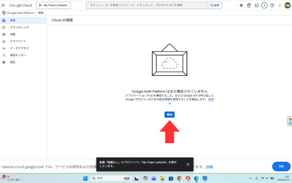Open the green notifications badge

(264, 5)
